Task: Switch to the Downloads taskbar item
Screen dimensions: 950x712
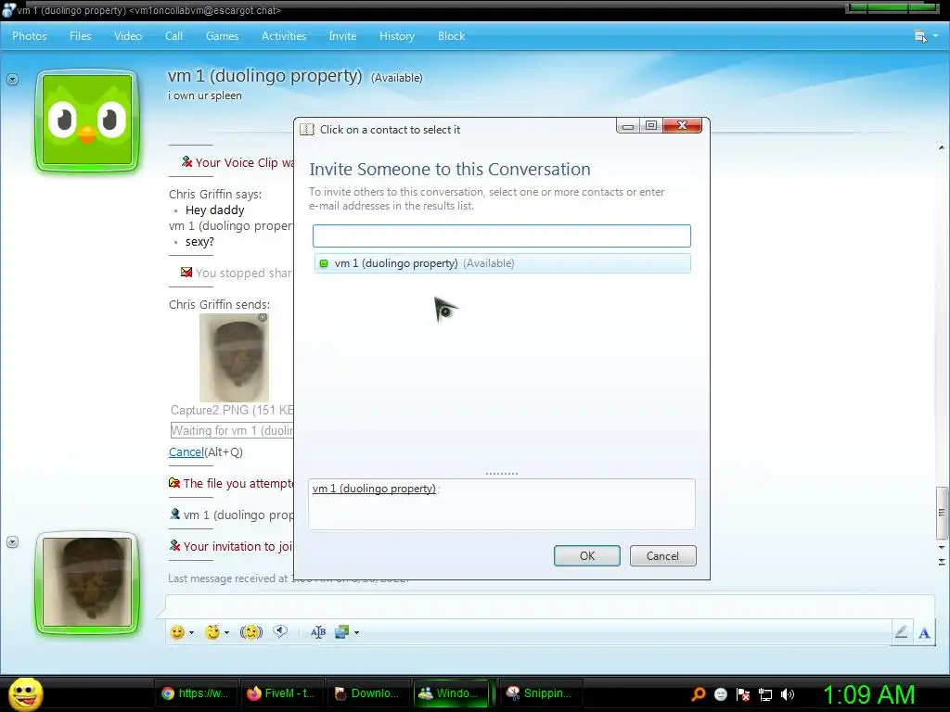Action: 367,693
